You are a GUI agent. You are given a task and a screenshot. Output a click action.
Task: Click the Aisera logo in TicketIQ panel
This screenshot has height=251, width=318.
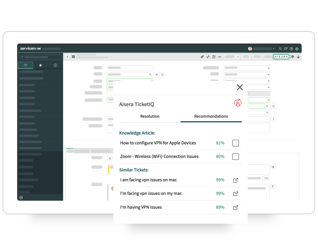tap(238, 103)
